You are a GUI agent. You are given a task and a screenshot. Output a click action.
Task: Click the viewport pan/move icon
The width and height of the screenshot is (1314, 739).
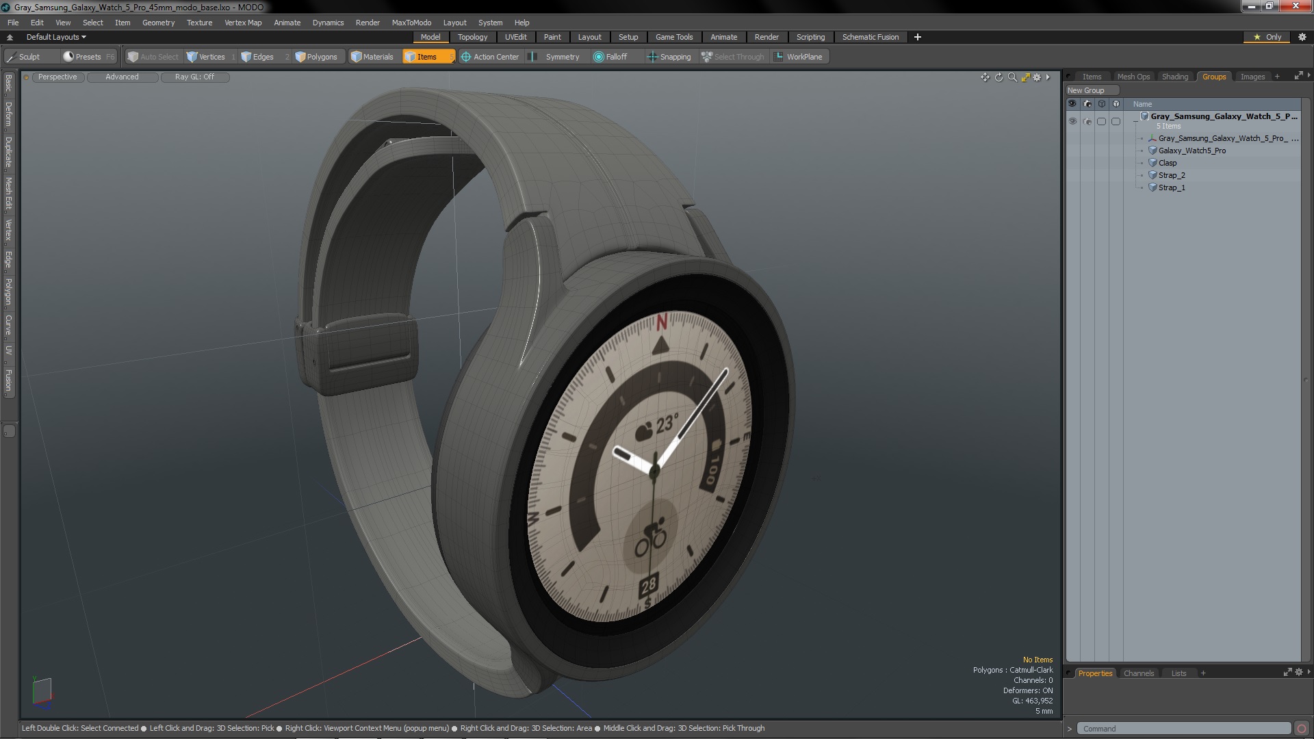[x=985, y=77]
